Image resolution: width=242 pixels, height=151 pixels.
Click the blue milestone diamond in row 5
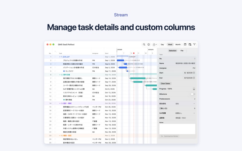(64, 71)
